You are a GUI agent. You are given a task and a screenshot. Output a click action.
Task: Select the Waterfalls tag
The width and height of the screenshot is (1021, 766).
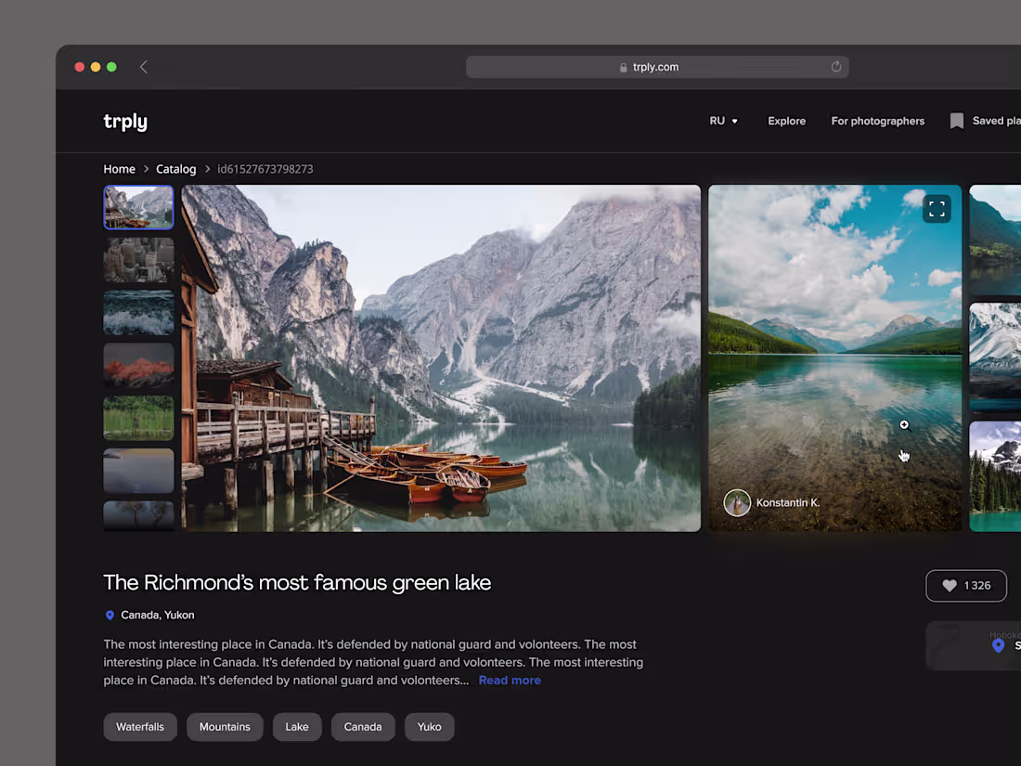point(140,727)
